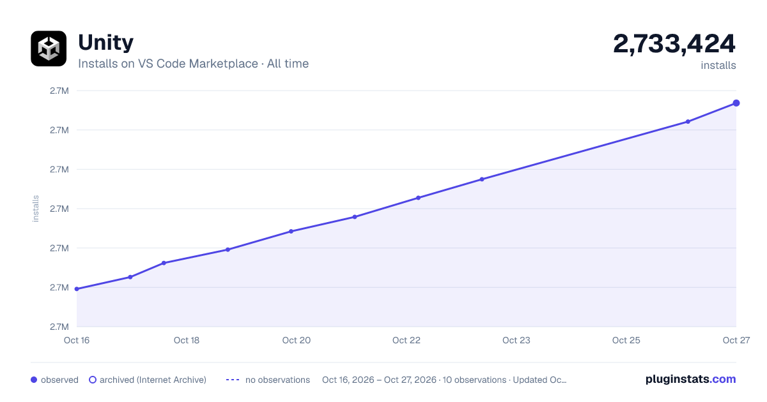Click the 2,733,424 install count
Image resolution: width=767 pixels, height=402 pixels.
[x=674, y=44]
